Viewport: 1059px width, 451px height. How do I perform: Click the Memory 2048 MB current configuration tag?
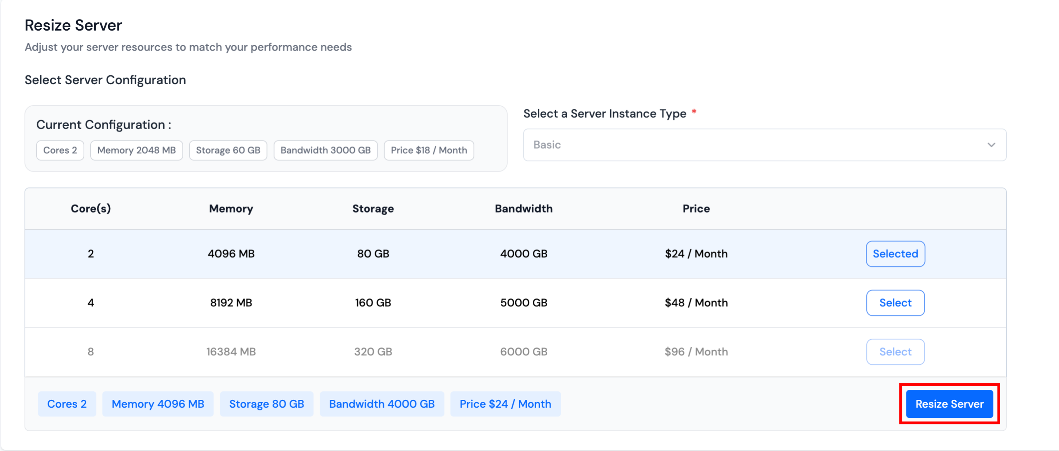(x=137, y=150)
